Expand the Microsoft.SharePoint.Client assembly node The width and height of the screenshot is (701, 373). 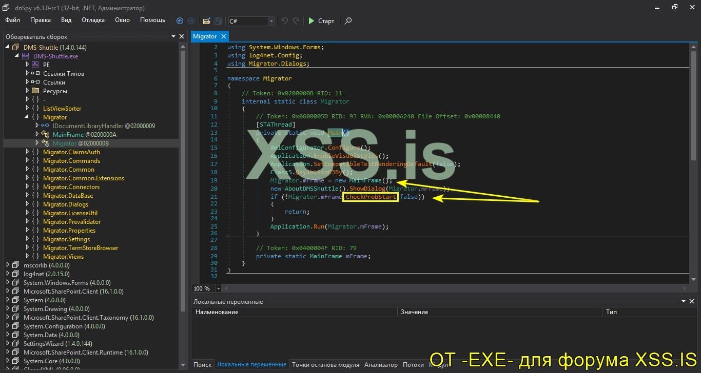(x=8, y=292)
